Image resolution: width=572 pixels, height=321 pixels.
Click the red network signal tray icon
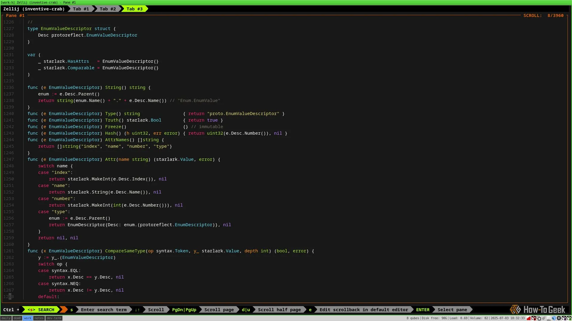tap(529, 318)
